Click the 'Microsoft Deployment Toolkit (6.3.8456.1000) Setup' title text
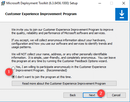 pos(42,3)
